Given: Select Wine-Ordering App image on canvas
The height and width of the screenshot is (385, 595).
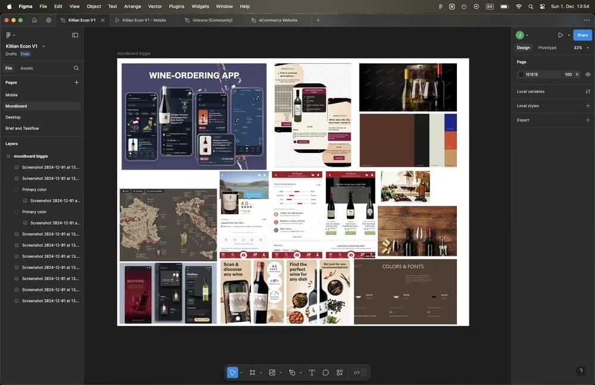Looking at the screenshot, I should pos(194,116).
